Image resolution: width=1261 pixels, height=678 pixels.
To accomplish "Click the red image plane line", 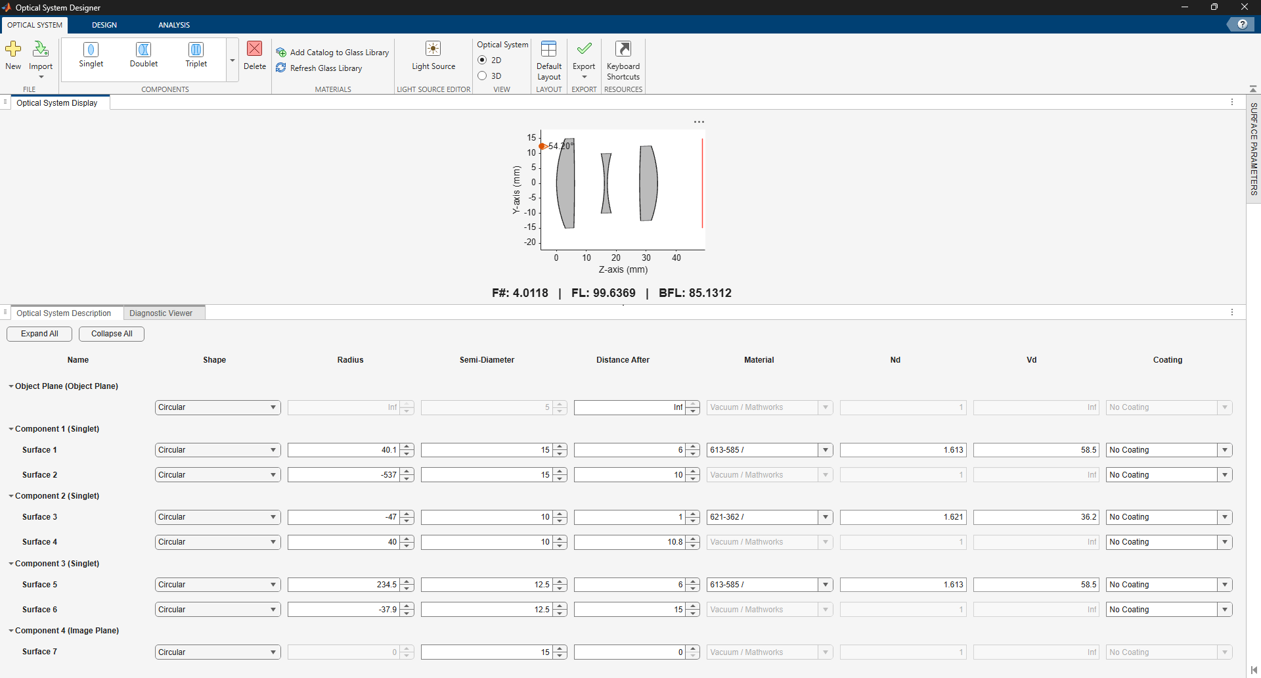I will (702, 183).
